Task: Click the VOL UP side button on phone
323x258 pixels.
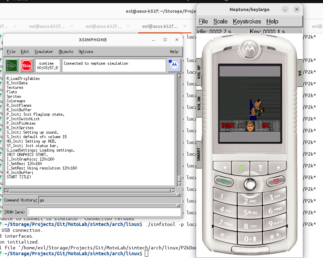Action: point(199,72)
